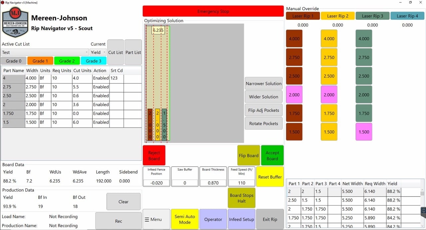Toggle the orange Grade 1 button
This screenshot has height=230, width=426.
40,61
